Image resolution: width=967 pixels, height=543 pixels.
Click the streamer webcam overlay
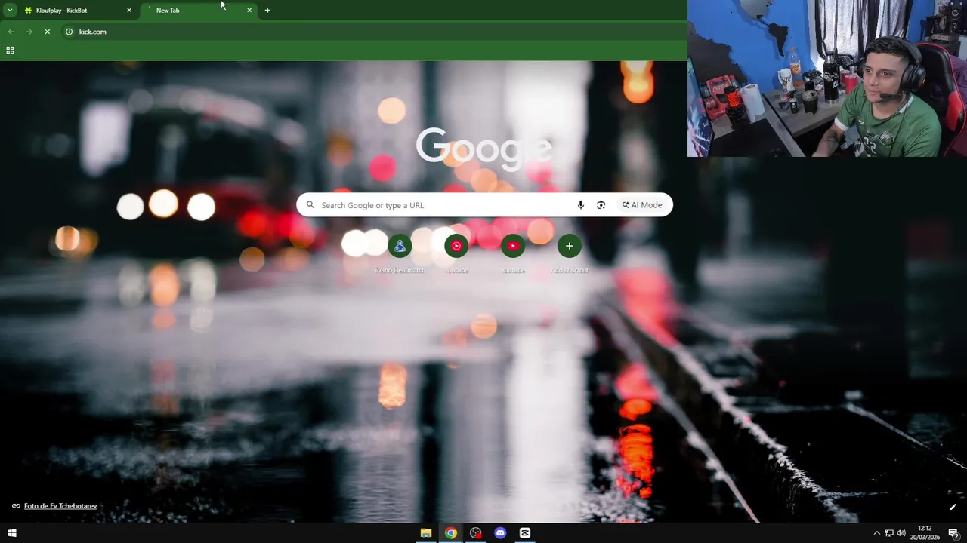tap(827, 78)
